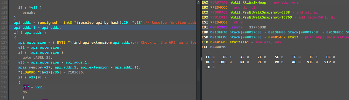Screen dimensions: 349x100
Task: Click the AC flag value
Action: (300, 62)
